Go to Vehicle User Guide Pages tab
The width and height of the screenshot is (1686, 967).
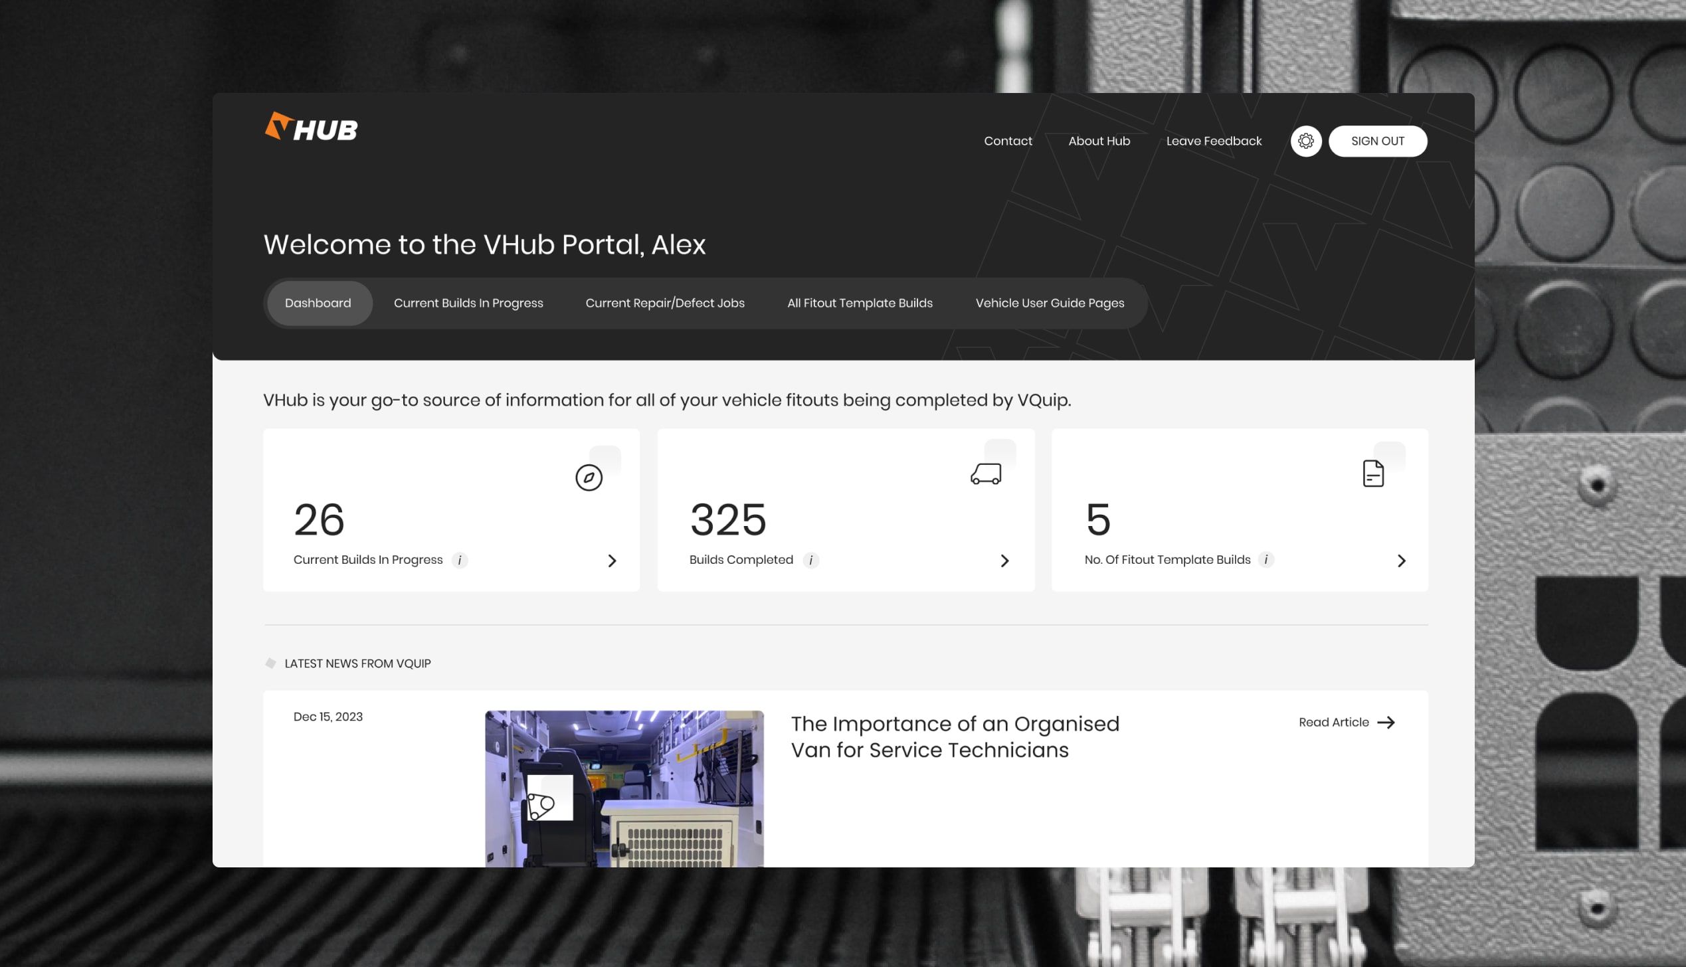click(1050, 303)
